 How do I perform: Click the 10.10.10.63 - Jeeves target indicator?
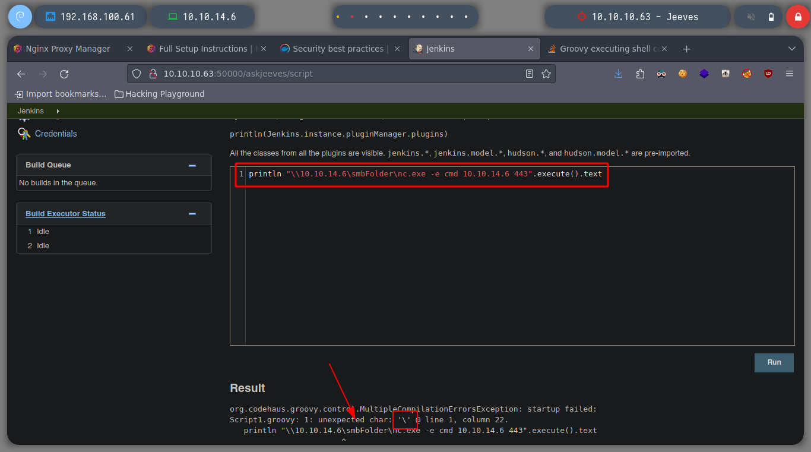tap(638, 17)
